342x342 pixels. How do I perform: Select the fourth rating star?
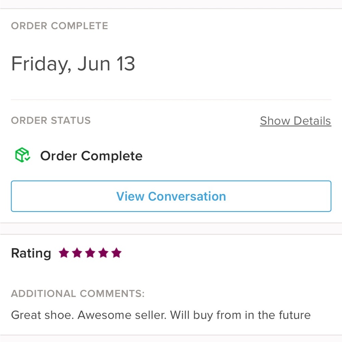pos(103,253)
